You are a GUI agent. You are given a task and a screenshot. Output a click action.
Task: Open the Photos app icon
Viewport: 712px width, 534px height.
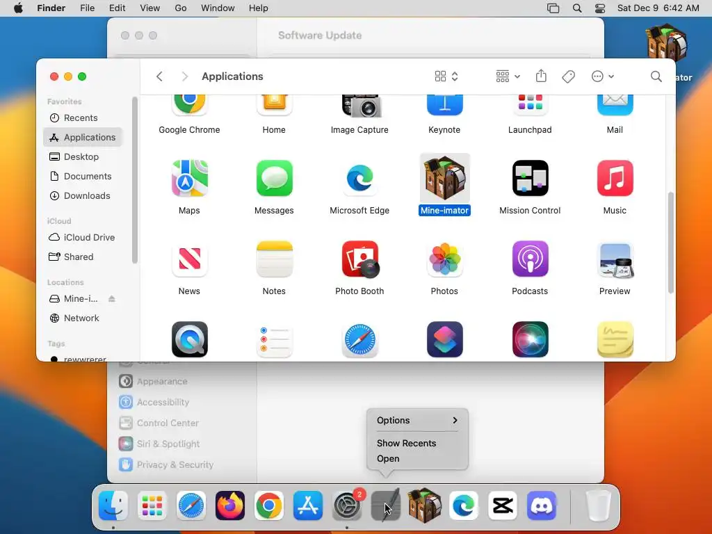[x=444, y=259]
